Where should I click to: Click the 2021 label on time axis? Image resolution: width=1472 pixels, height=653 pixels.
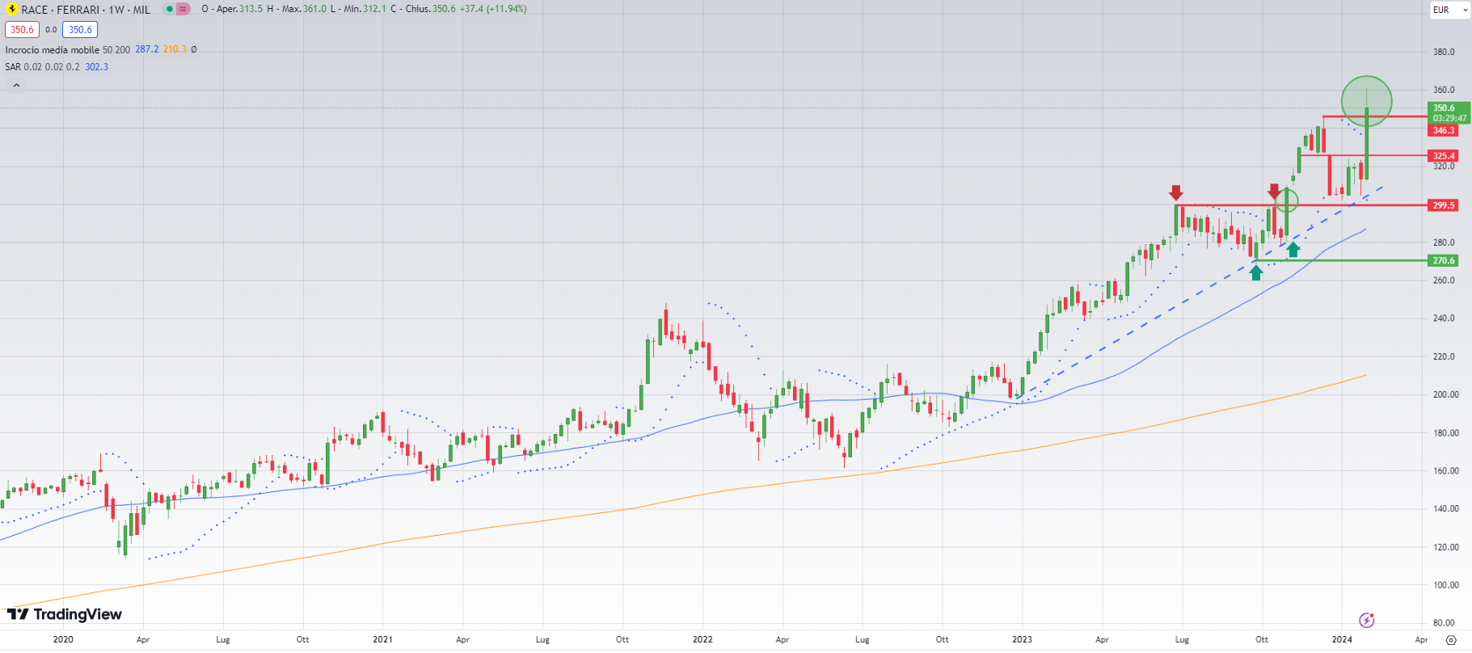tap(383, 639)
